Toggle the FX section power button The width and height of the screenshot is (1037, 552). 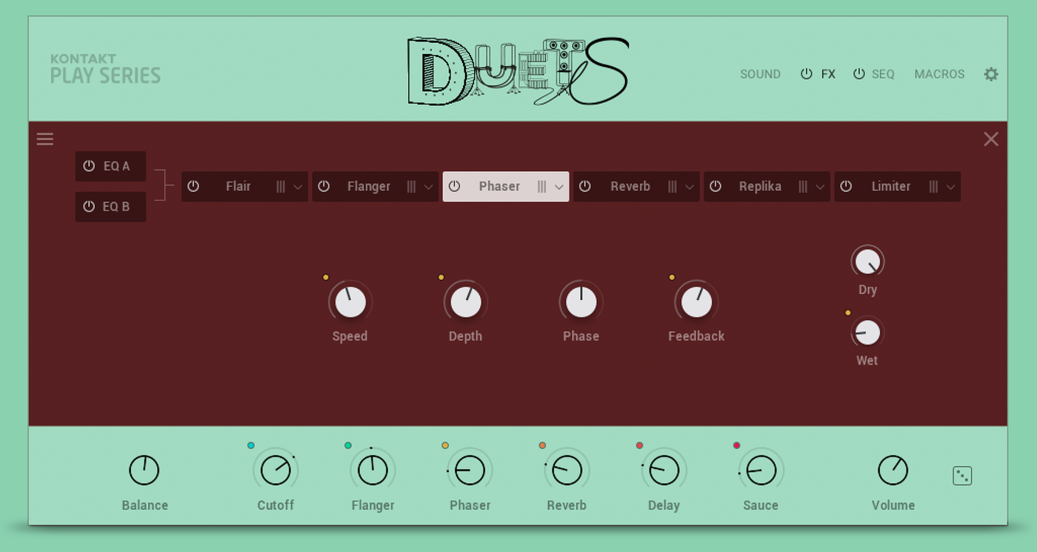pyautogui.click(x=807, y=74)
